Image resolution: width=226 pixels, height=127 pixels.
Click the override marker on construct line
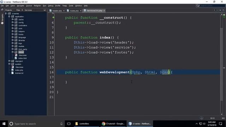pos(53,17)
